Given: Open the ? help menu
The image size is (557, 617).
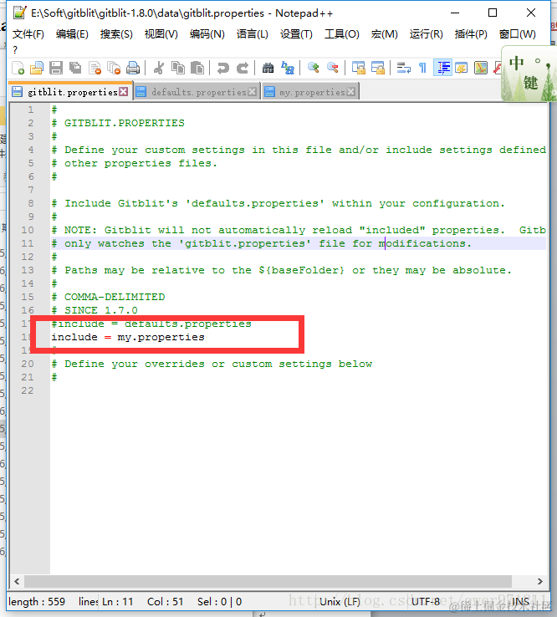Looking at the screenshot, I should pos(15,50).
